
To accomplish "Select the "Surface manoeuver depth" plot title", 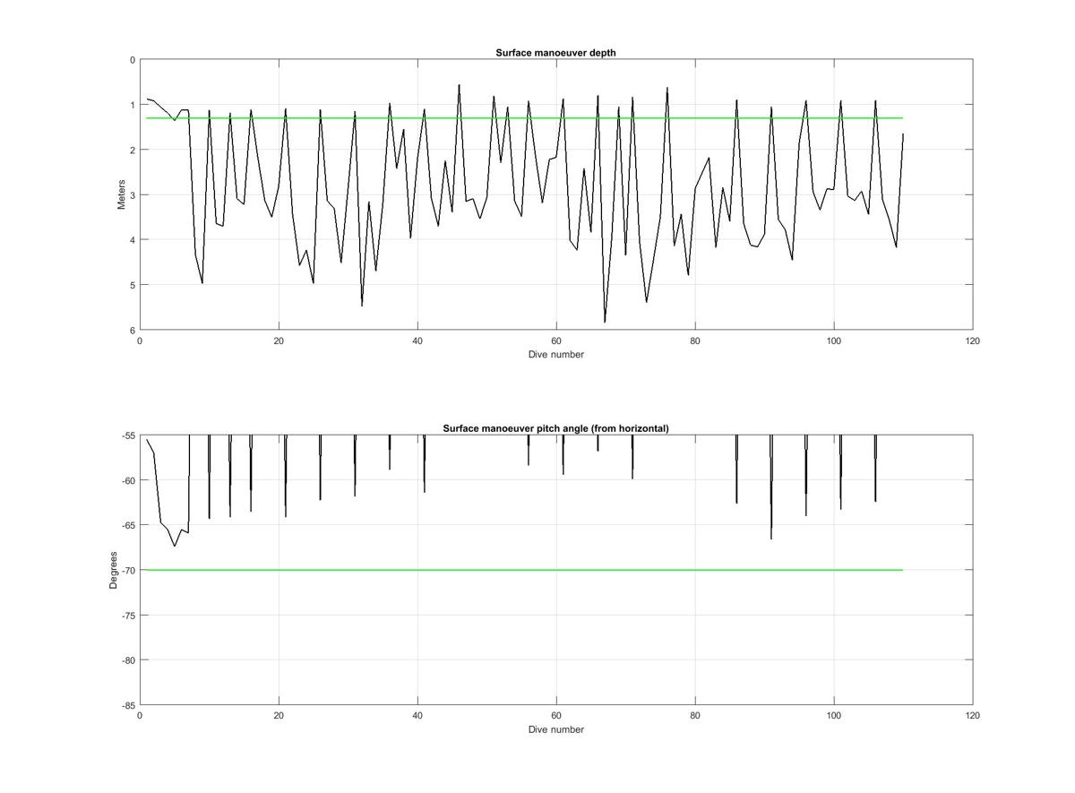I will [555, 53].
